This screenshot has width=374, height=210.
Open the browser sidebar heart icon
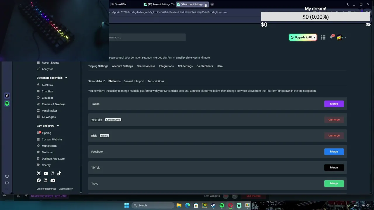click(7, 176)
